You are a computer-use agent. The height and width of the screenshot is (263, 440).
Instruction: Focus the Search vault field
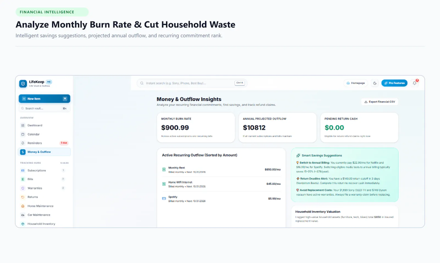coord(44,108)
